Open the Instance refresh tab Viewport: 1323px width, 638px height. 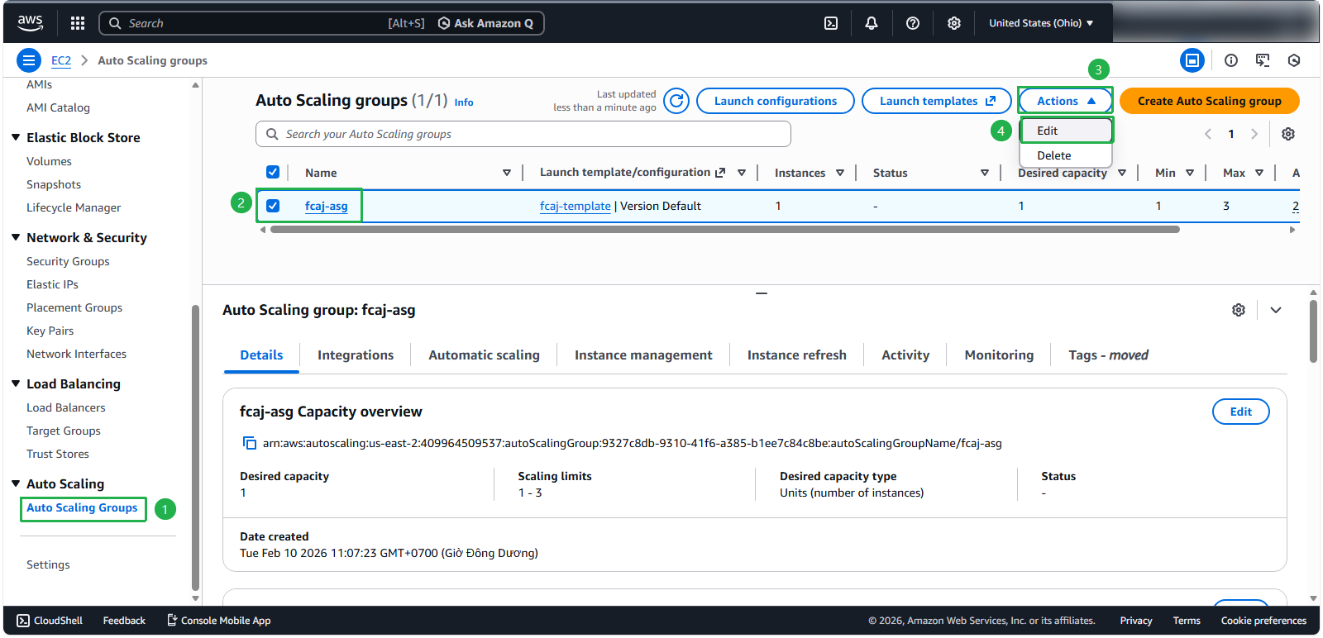797,355
